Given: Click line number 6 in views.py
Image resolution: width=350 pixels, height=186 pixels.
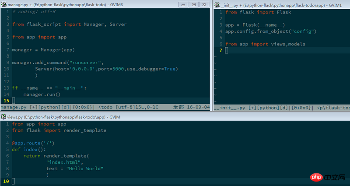Looking at the screenshot, I should pyautogui.click(x=7, y=156).
